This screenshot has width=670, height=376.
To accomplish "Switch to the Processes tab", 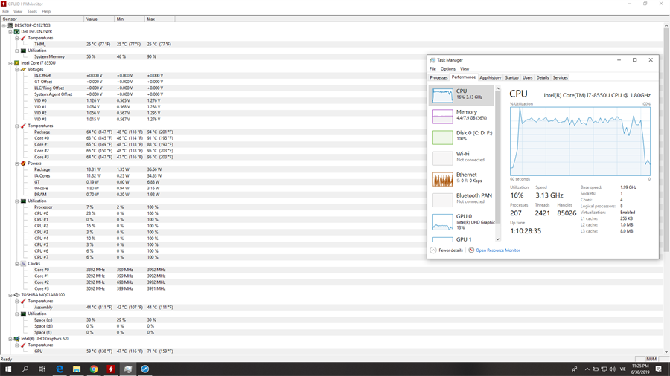I will 438,77.
